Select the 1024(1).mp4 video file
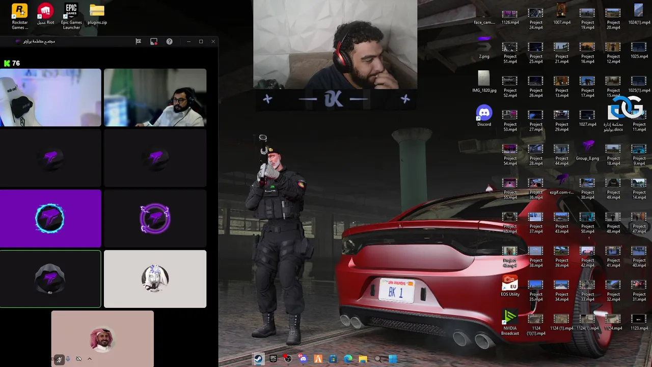The width and height of the screenshot is (652, 367). point(639,14)
